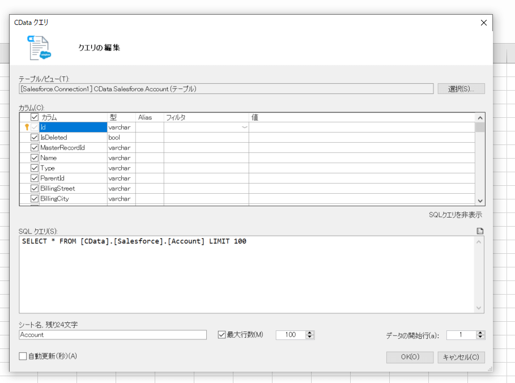Click the 選択(S)... button
The image size is (515, 383).
click(461, 89)
